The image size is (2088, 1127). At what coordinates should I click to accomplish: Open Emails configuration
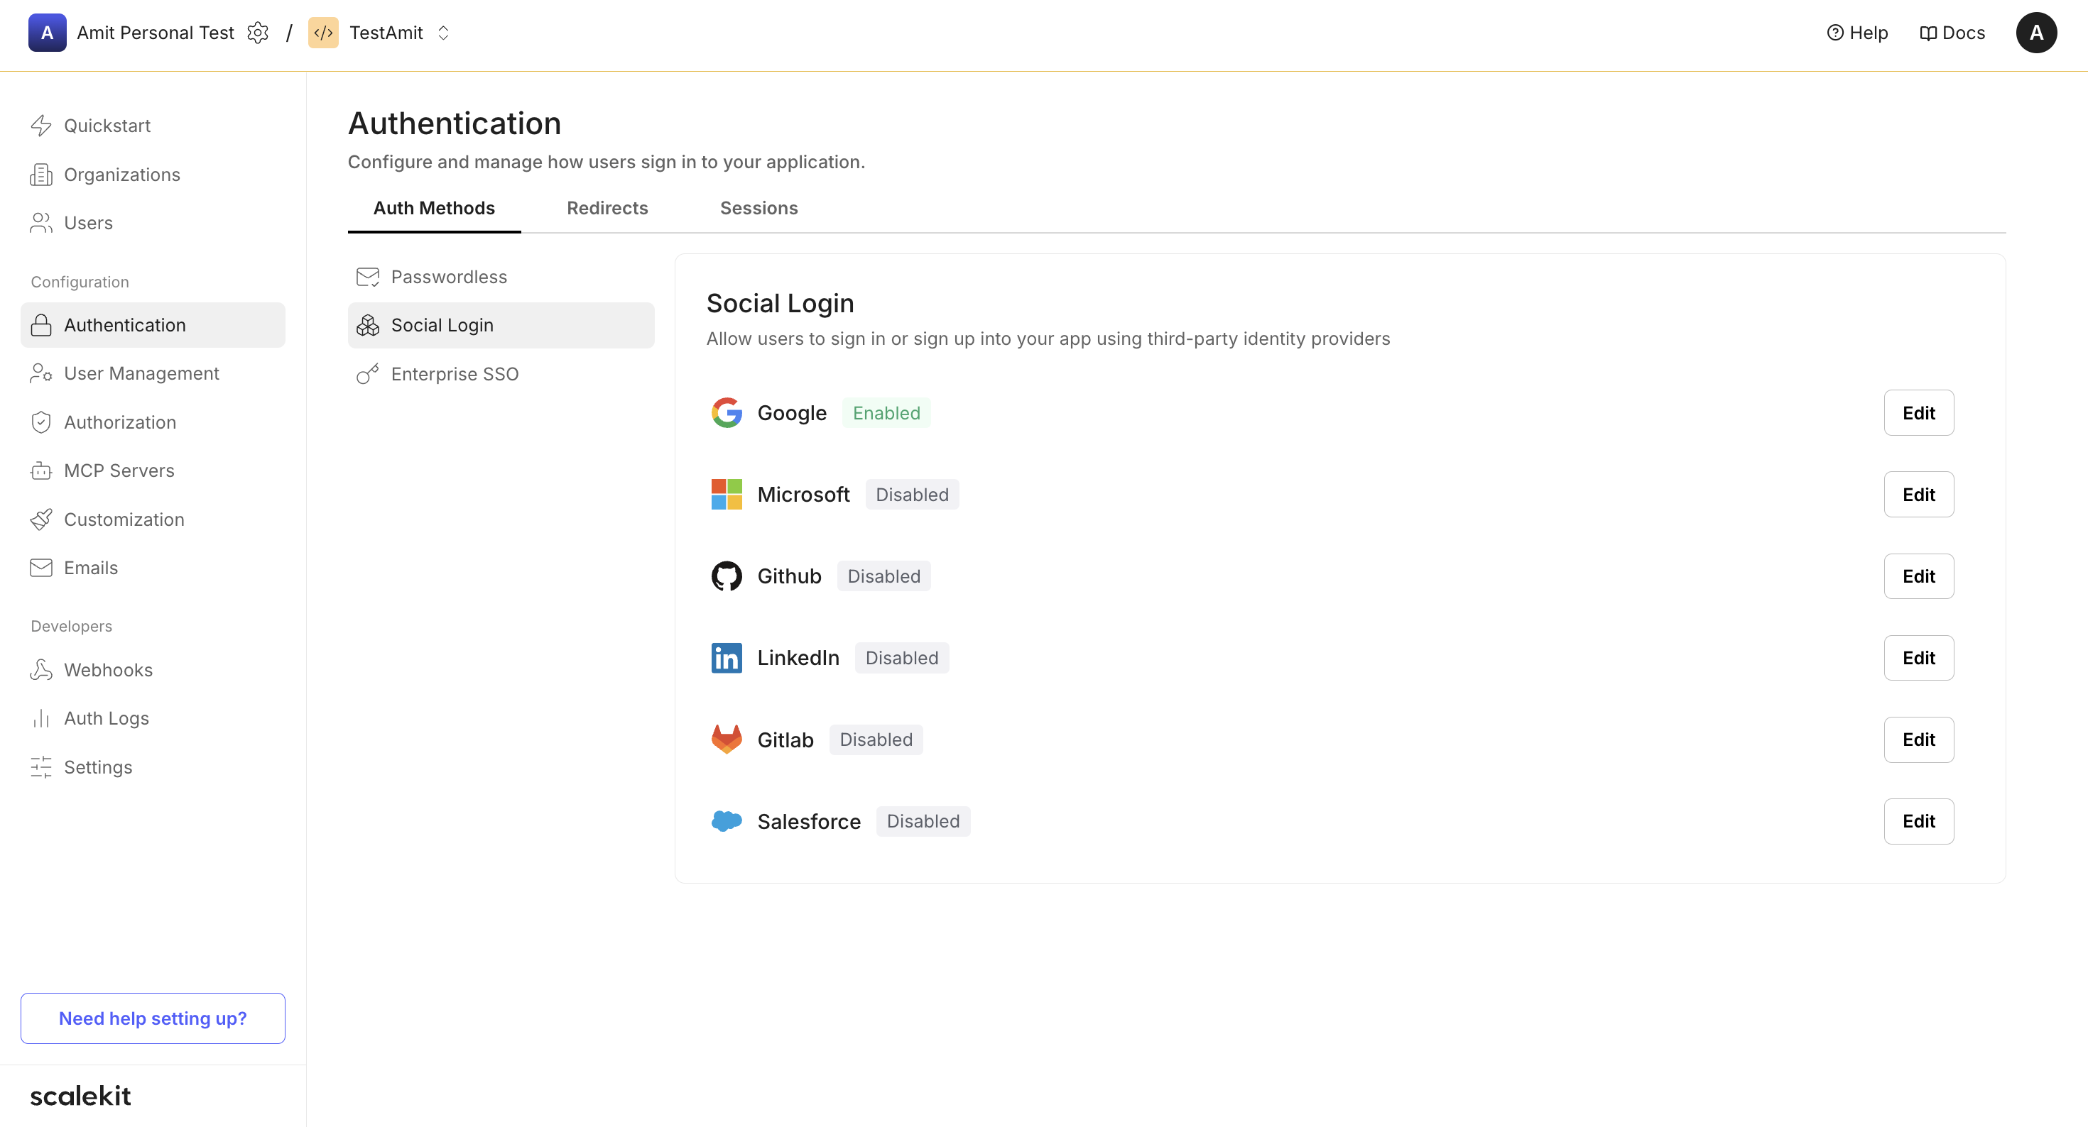(153, 568)
